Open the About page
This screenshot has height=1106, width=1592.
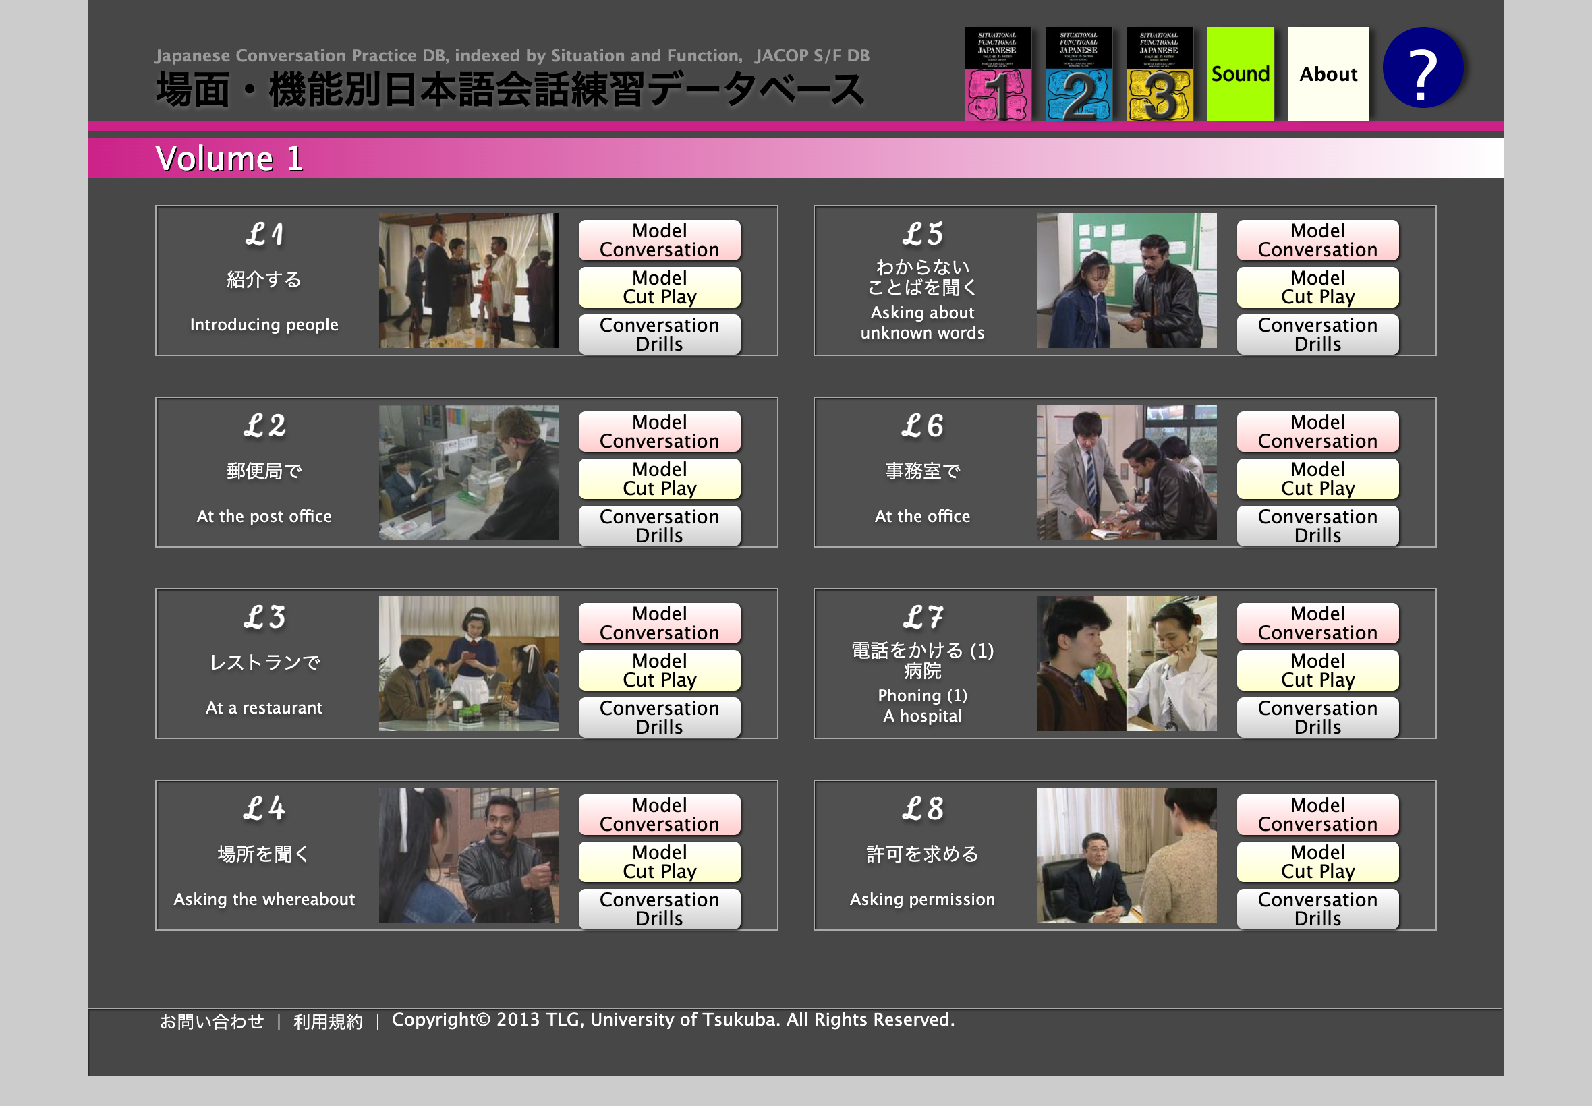pyautogui.click(x=1328, y=74)
